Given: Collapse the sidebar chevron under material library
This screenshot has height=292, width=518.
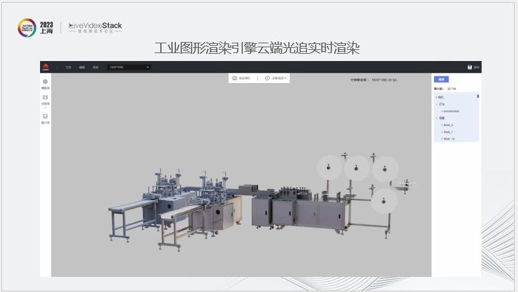Looking at the screenshot, I should pos(45,108).
